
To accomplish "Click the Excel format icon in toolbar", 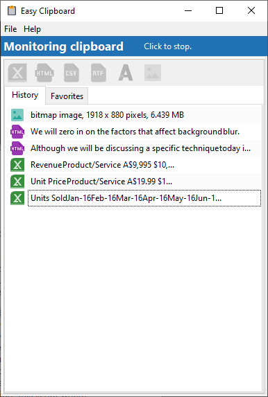I will [17, 73].
